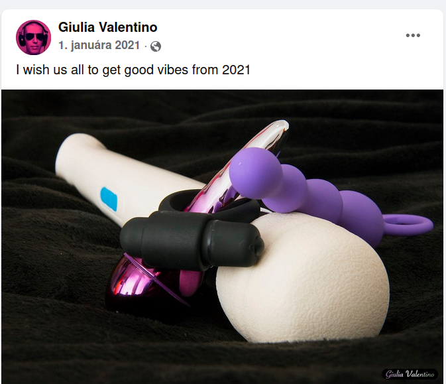View privacy setting via globe symbol
This screenshot has height=384, width=446.
[x=156, y=46]
